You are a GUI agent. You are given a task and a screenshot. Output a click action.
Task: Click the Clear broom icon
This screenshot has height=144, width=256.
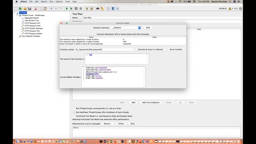click(87, 8)
